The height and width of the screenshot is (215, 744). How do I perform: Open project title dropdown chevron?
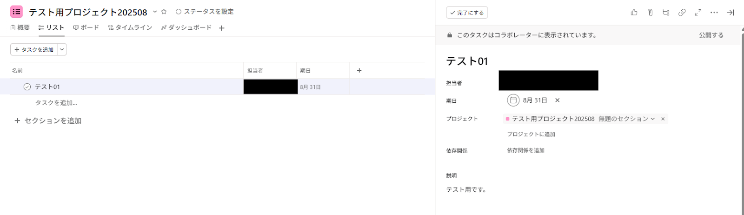[155, 12]
